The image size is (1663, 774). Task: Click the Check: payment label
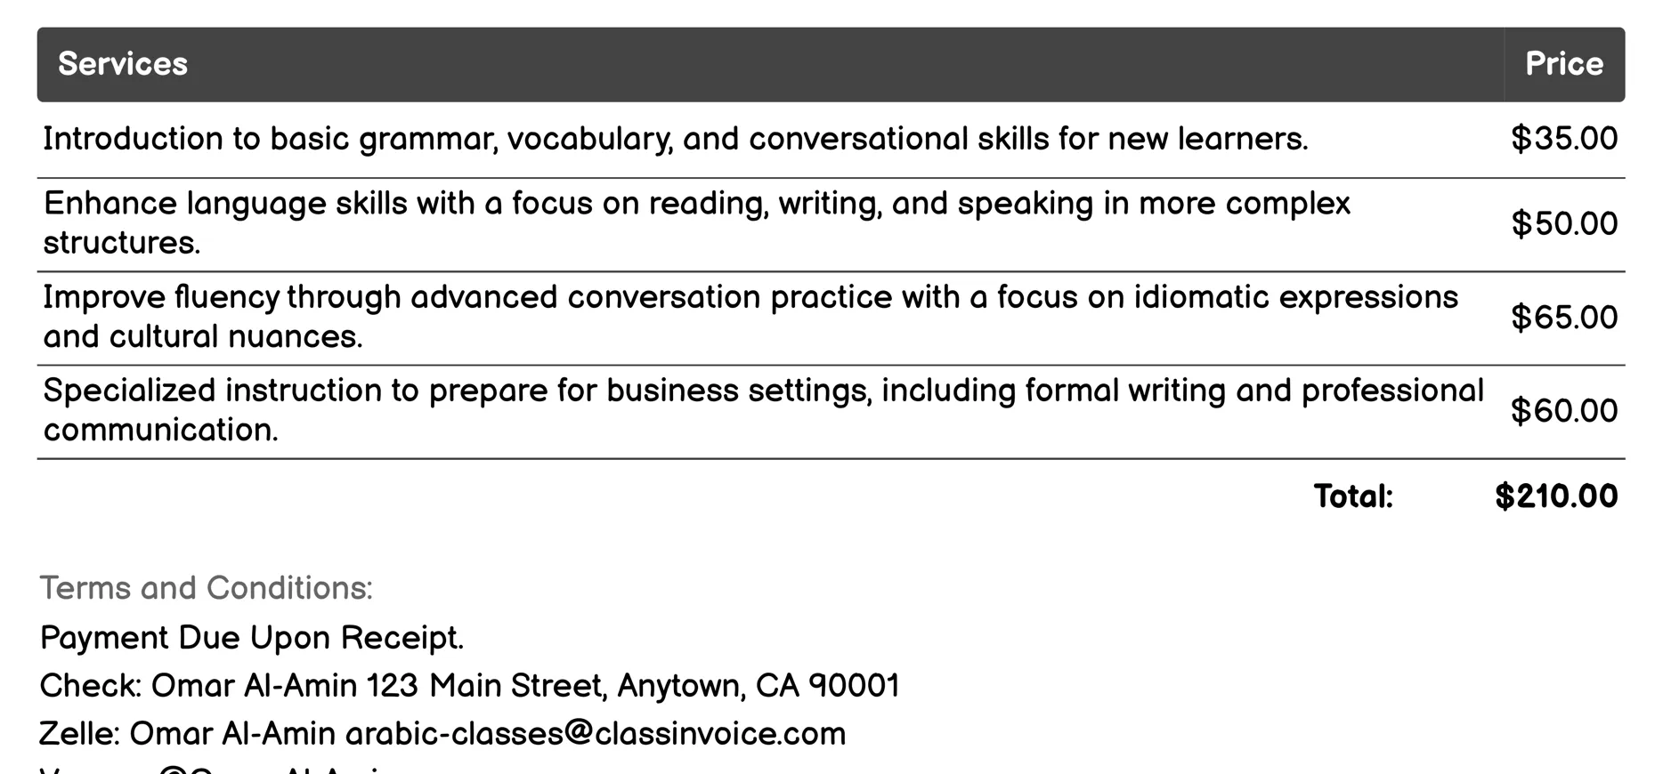click(x=90, y=686)
